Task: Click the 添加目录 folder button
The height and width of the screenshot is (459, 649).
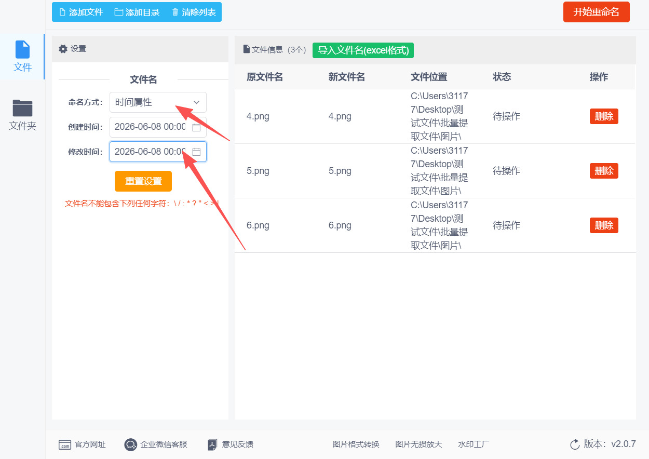Action: coord(137,12)
